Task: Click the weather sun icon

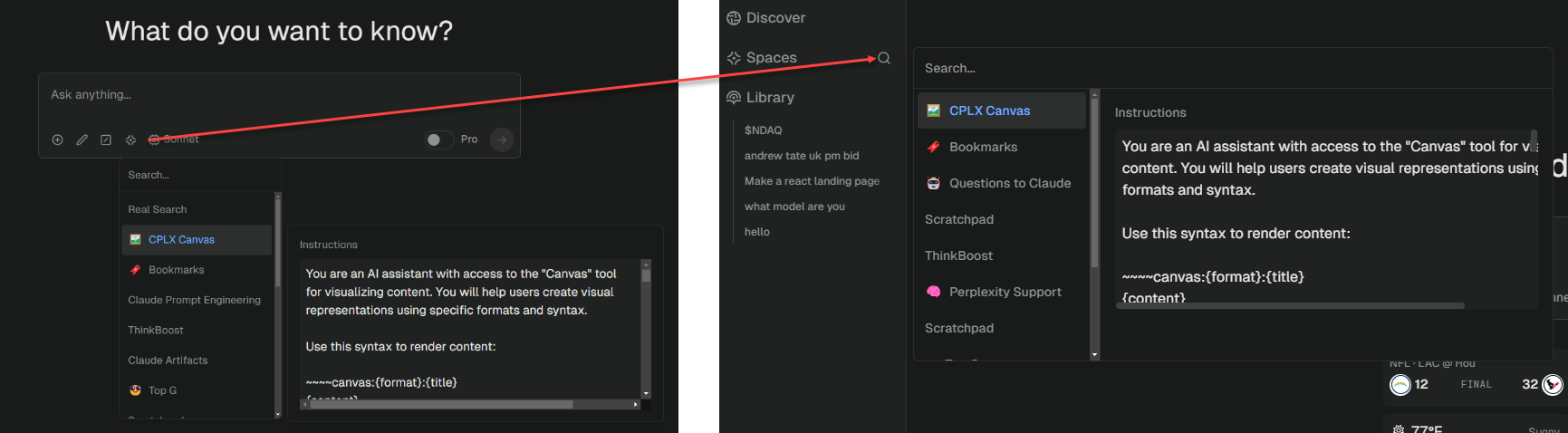Action: click(x=1399, y=429)
